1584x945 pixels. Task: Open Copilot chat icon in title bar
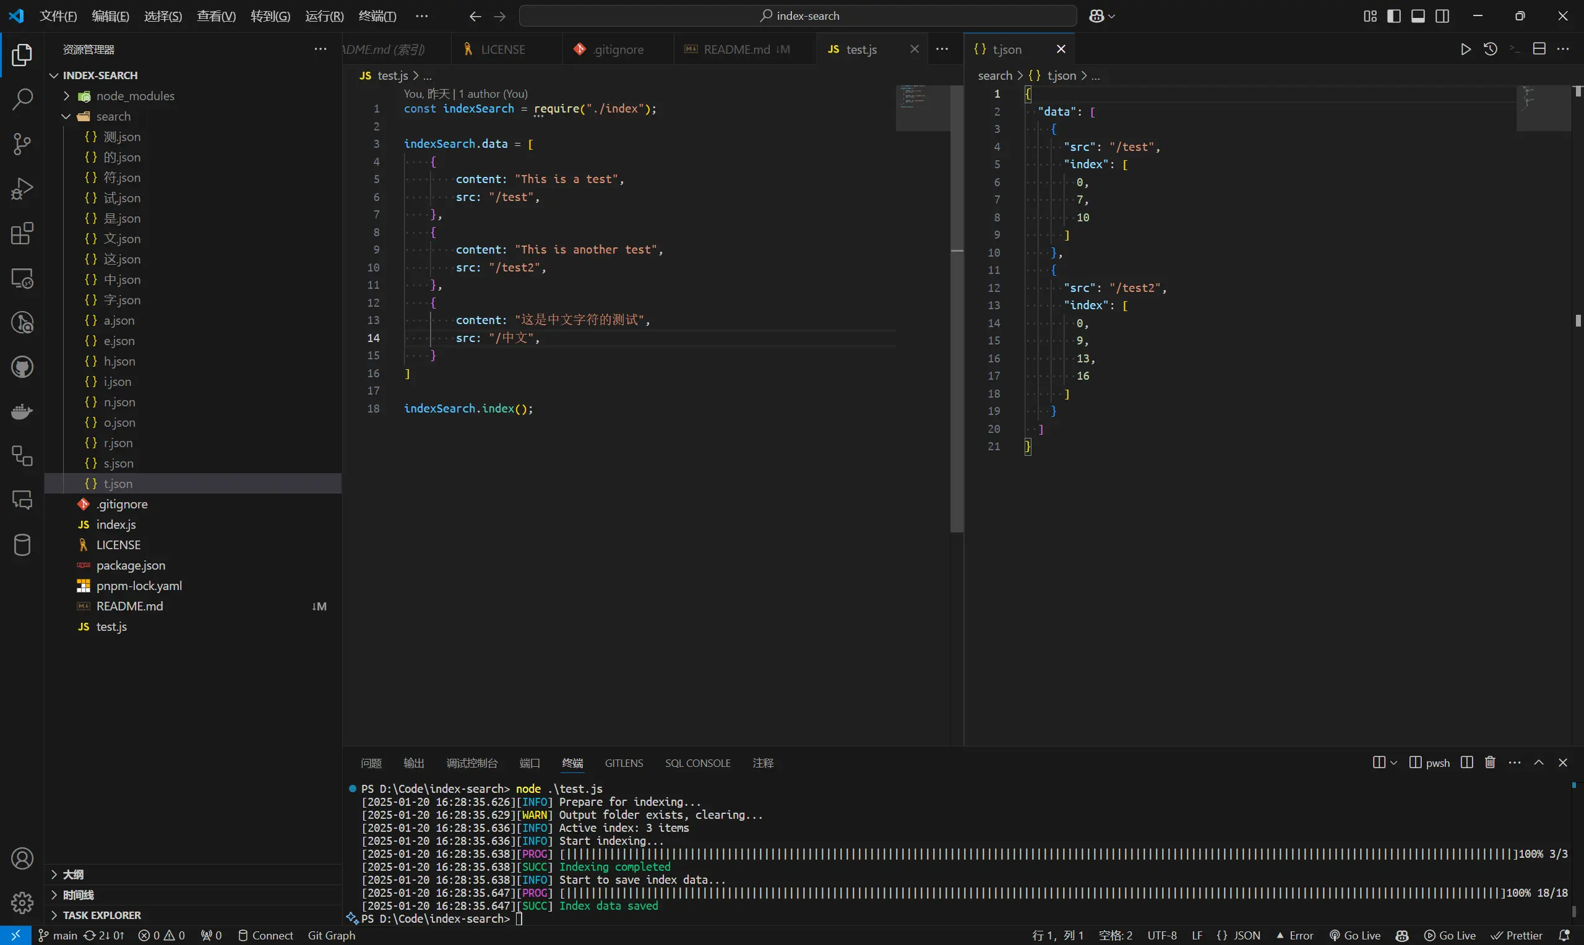coord(1096,16)
